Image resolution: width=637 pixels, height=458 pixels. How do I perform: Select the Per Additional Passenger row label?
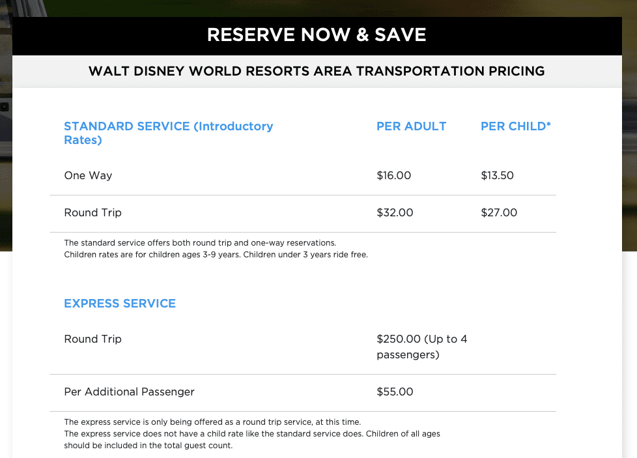(129, 392)
